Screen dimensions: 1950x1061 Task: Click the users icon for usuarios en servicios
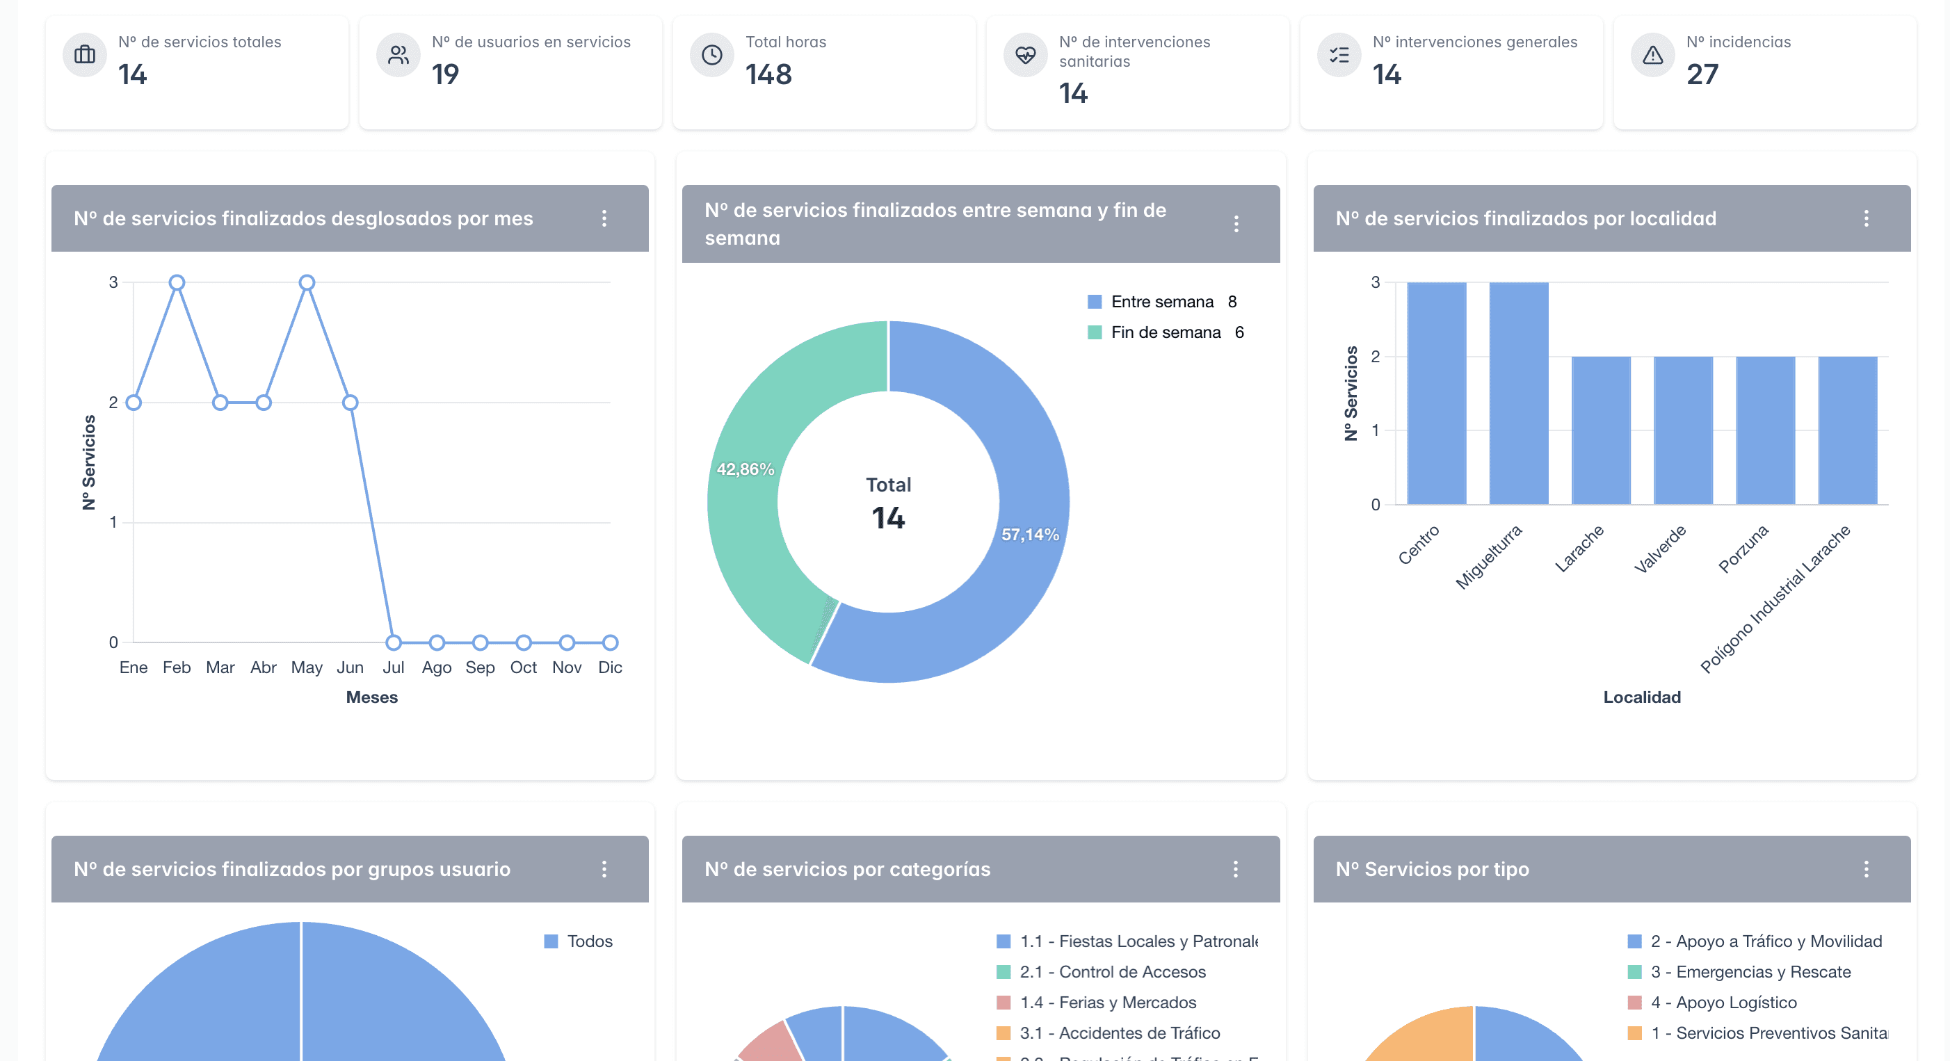coord(398,55)
